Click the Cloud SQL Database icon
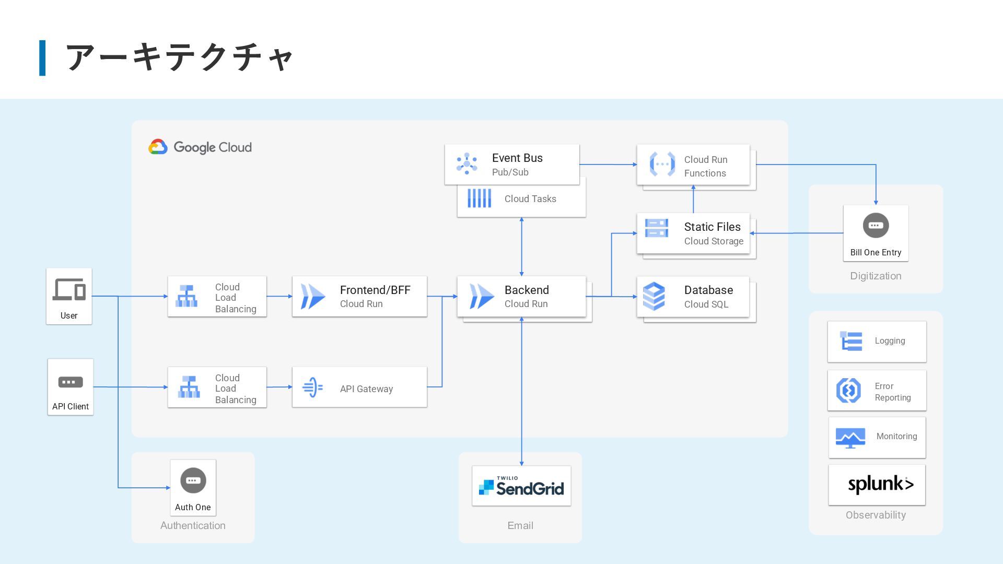1003x564 pixels. (654, 296)
